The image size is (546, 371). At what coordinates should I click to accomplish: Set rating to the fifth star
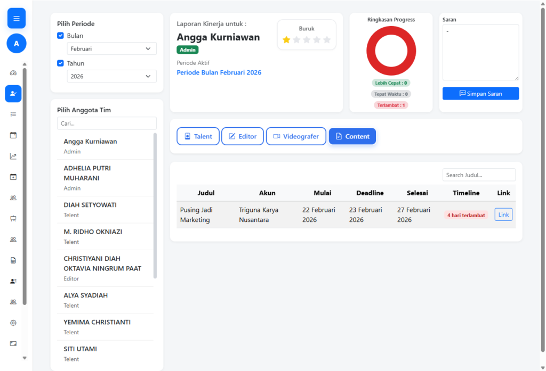click(x=327, y=40)
